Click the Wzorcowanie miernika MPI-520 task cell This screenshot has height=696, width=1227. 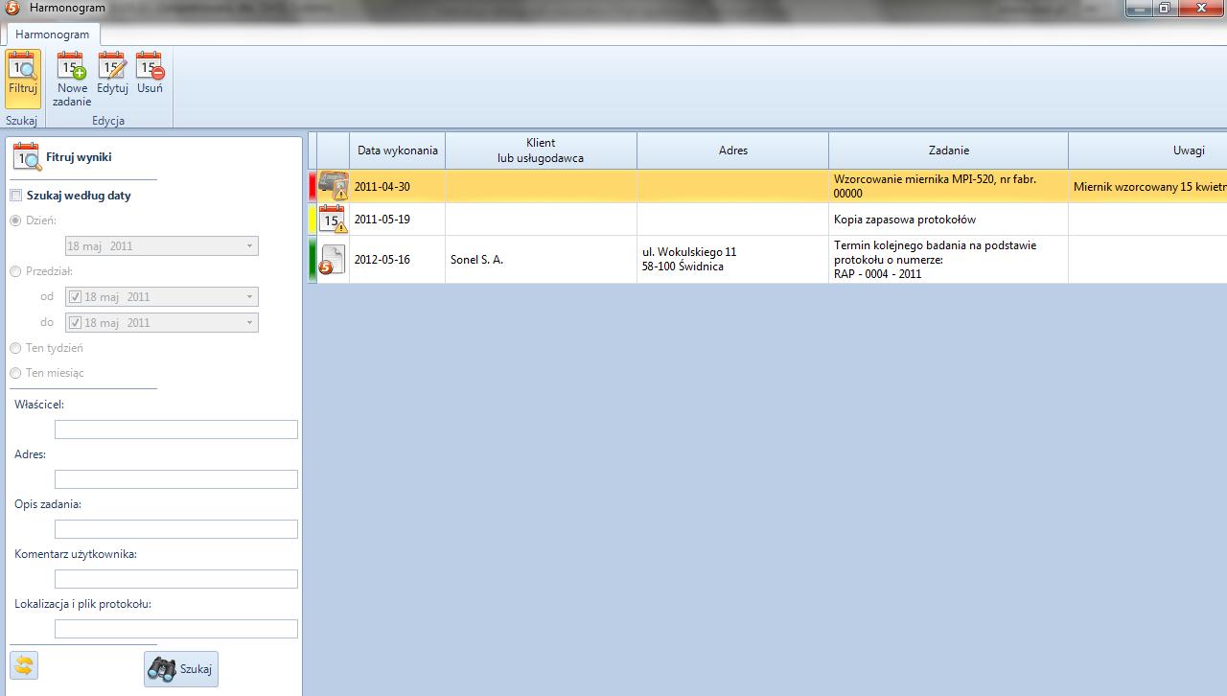pos(949,187)
